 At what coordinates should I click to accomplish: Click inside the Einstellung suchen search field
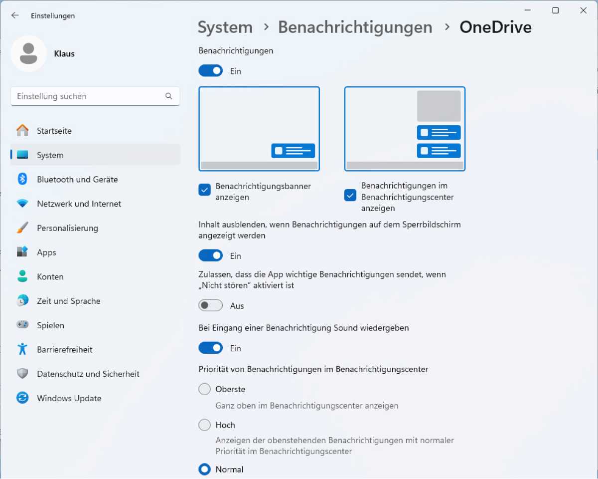point(90,96)
